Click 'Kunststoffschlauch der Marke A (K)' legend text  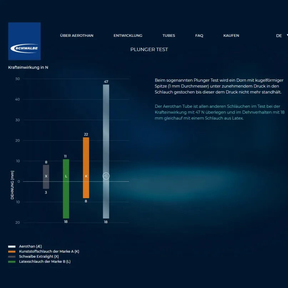pos(49,252)
